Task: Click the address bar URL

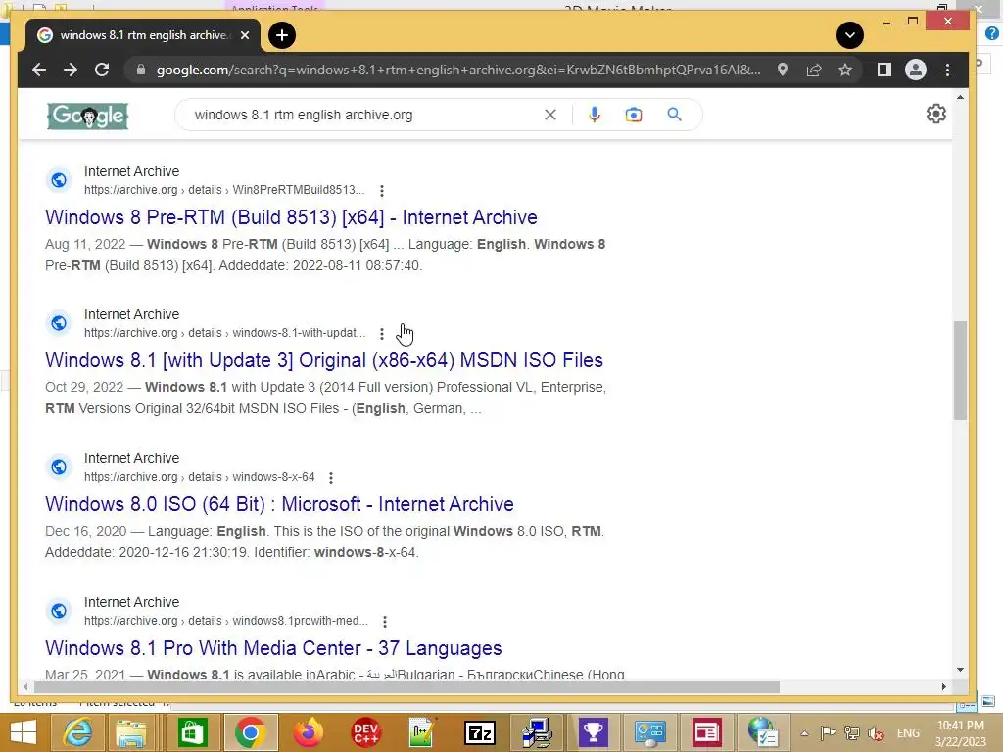Action: pyautogui.click(x=458, y=70)
